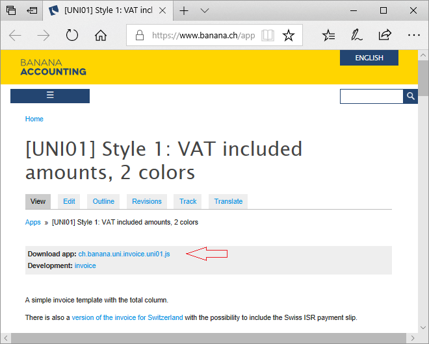This screenshot has width=429, height=344.
Task: Open a new browser tab with plus
Action: 184,10
